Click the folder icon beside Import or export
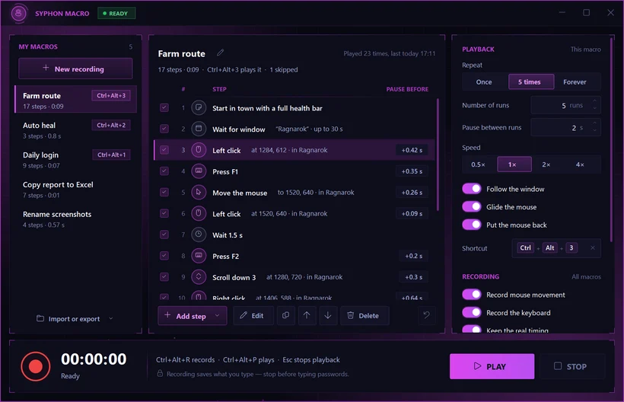This screenshot has width=624, height=402. [x=40, y=318]
